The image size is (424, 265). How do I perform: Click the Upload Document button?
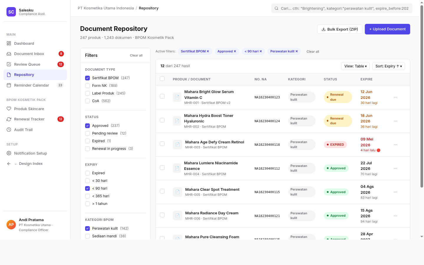(x=387, y=29)
